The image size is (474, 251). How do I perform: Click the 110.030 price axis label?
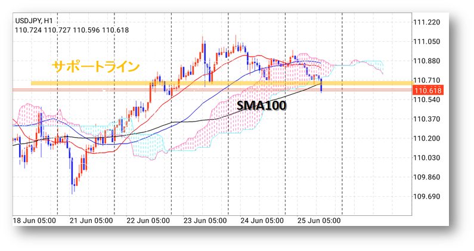[x=429, y=158]
